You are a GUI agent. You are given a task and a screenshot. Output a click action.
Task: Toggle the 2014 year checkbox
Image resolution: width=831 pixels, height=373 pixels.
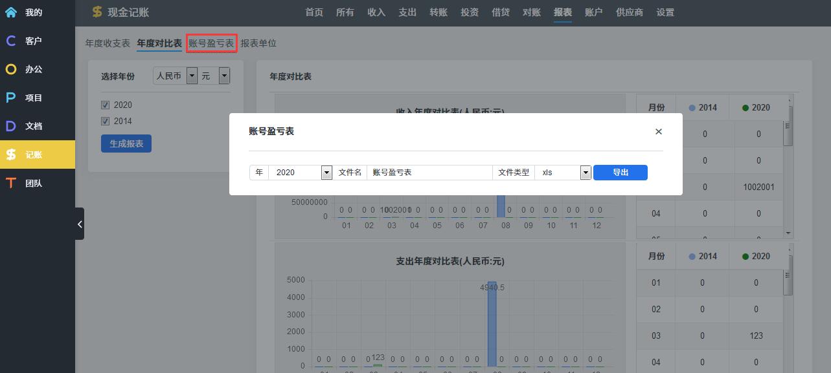click(x=105, y=121)
